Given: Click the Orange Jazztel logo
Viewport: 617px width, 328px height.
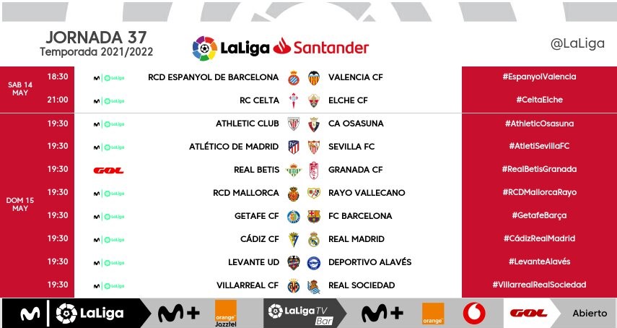Looking at the screenshot, I should (x=226, y=314).
